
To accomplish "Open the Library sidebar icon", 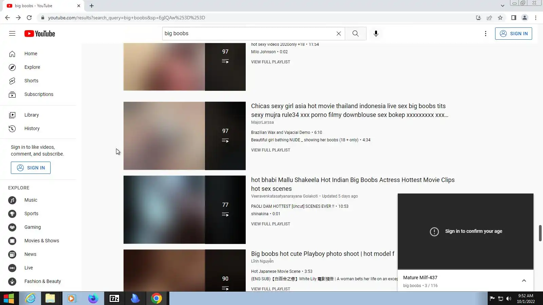I will [12, 115].
